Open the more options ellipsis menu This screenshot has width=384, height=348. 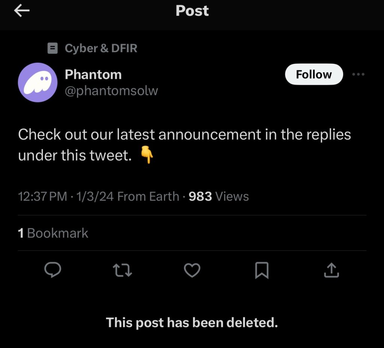pyautogui.click(x=358, y=74)
